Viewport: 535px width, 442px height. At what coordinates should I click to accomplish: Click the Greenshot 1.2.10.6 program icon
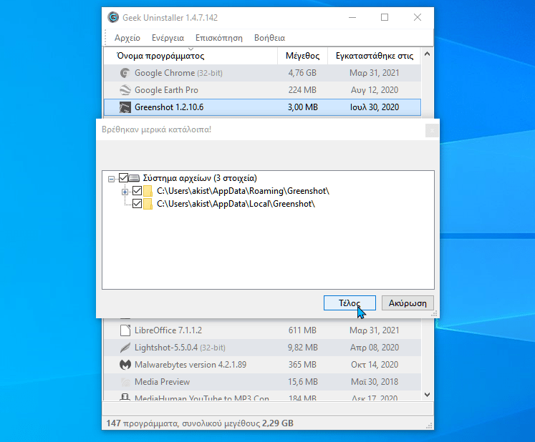coord(125,107)
